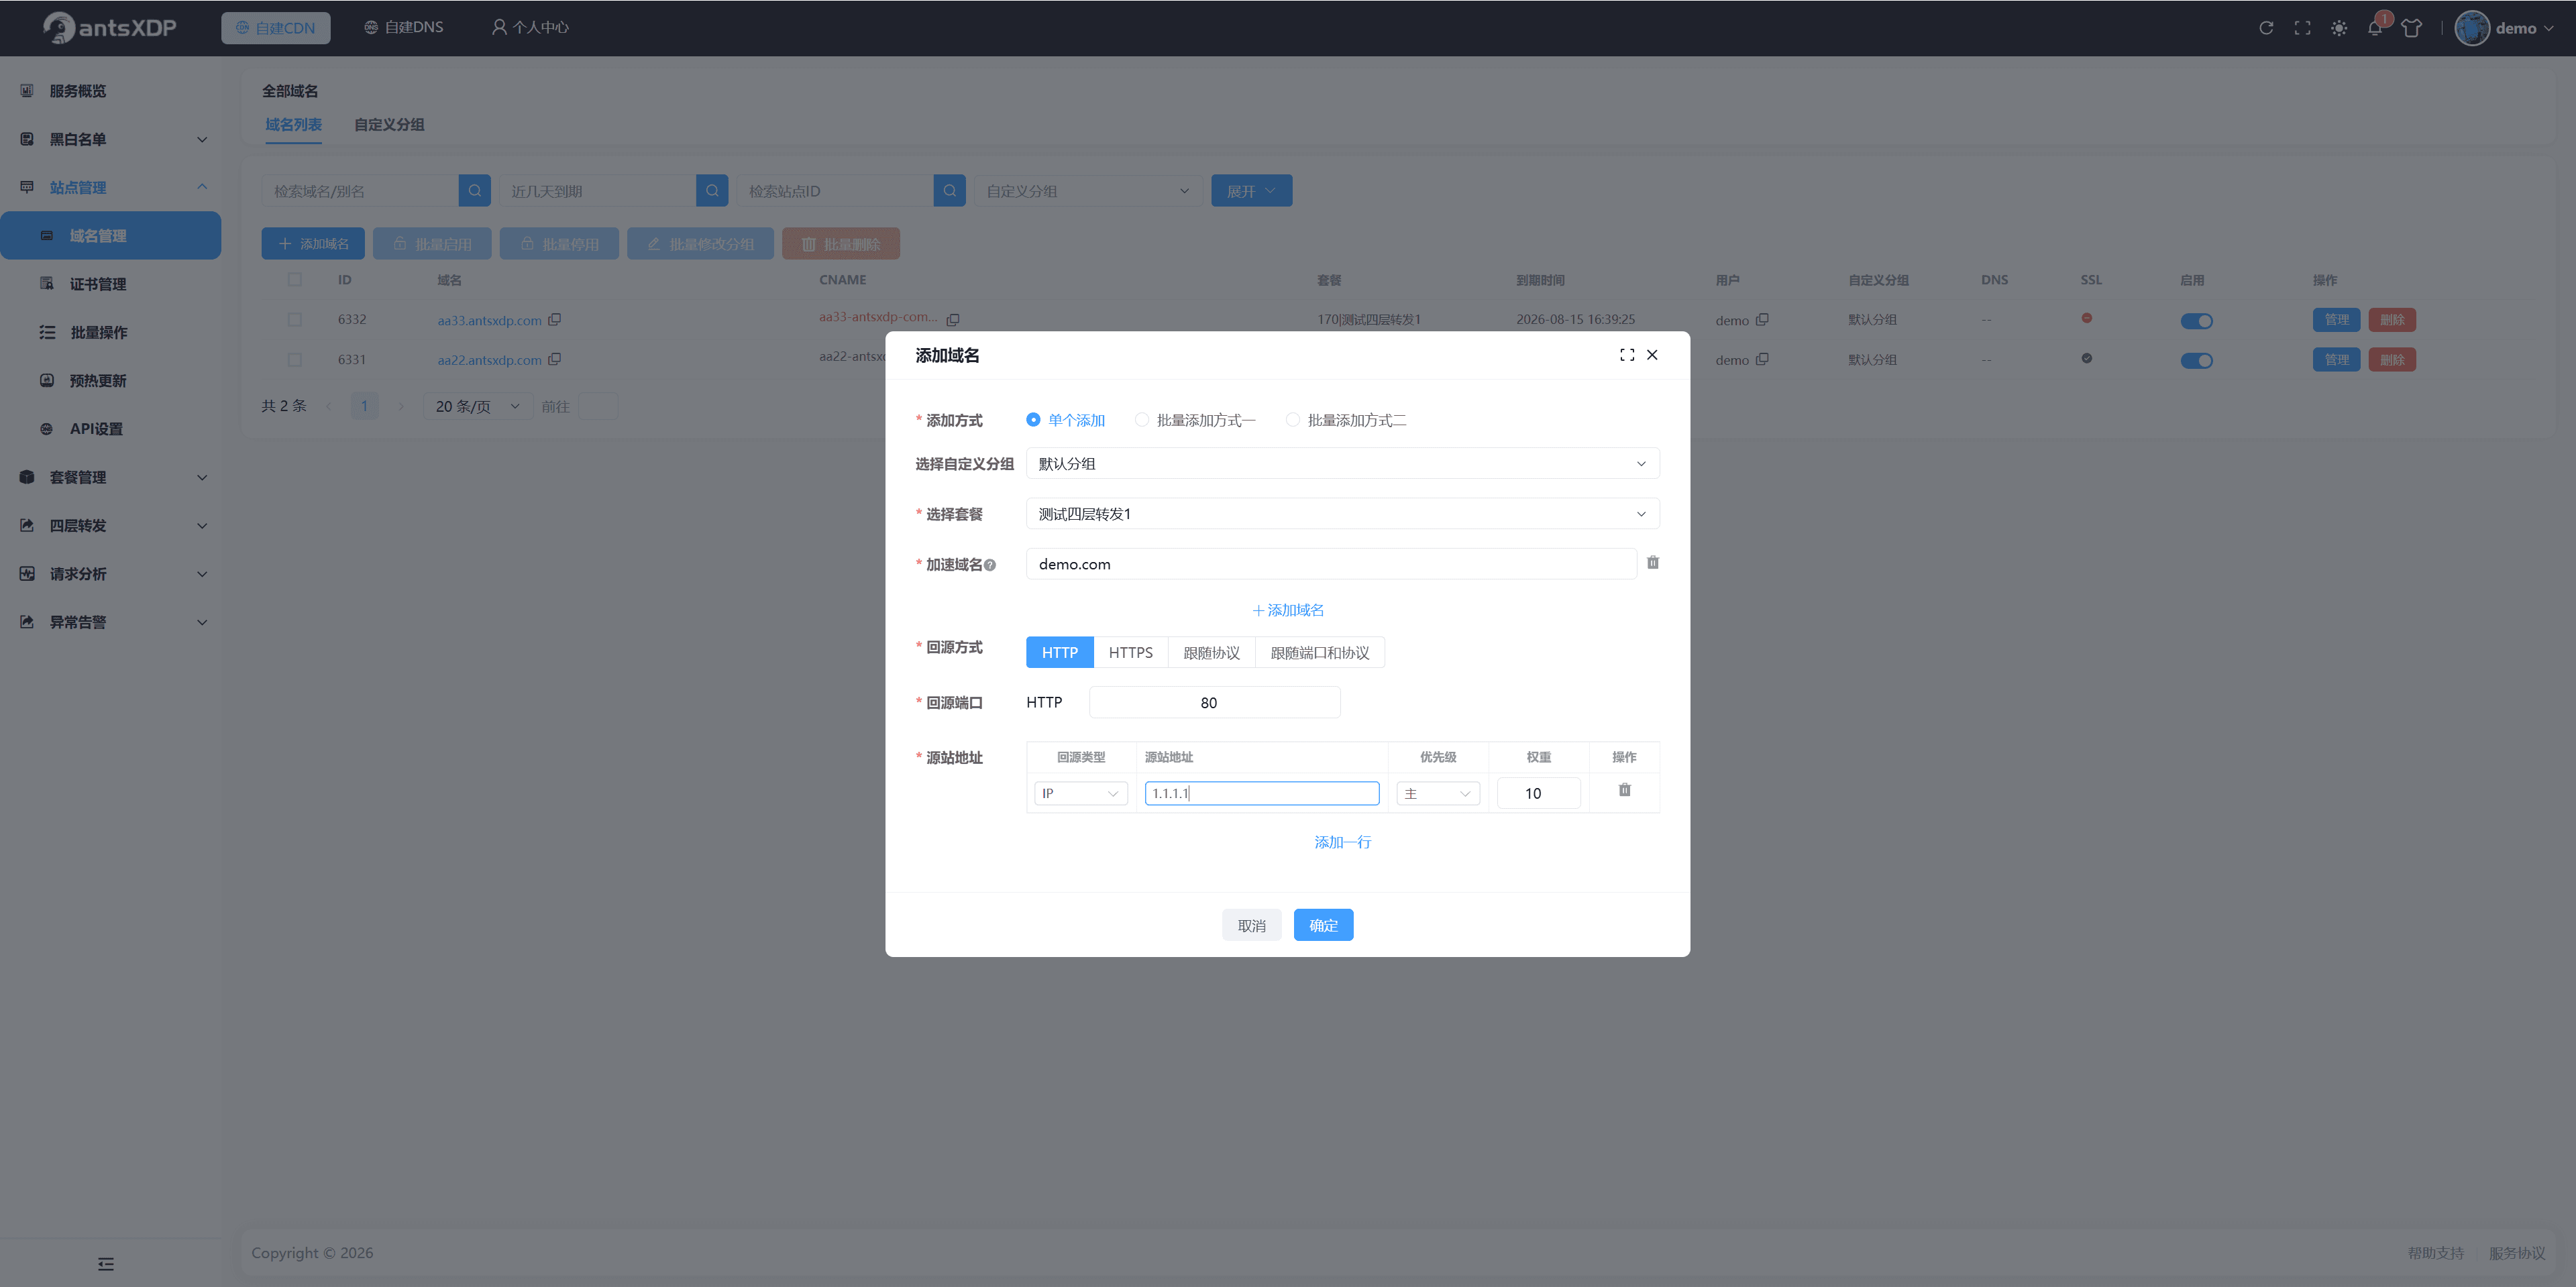Toggle fullscreen icon in top bar
This screenshot has width=2576, height=1287.
[2302, 28]
